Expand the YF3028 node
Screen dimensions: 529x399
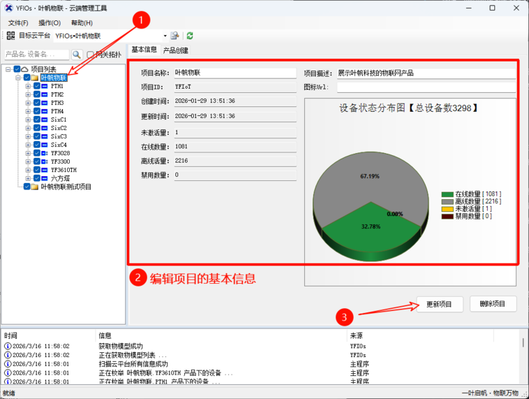pos(29,153)
